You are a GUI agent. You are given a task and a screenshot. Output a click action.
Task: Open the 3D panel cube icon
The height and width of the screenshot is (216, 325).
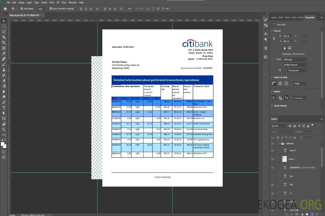[x=266, y=57]
